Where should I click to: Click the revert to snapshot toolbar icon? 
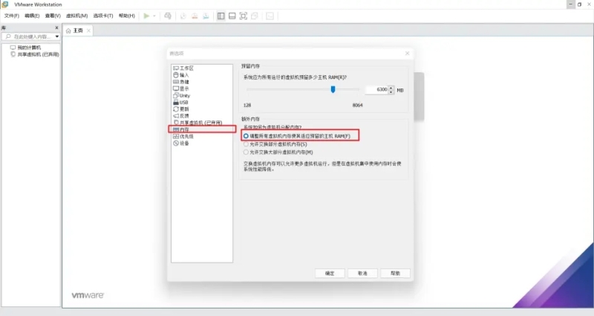pyautogui.click(x=195, y=16)
